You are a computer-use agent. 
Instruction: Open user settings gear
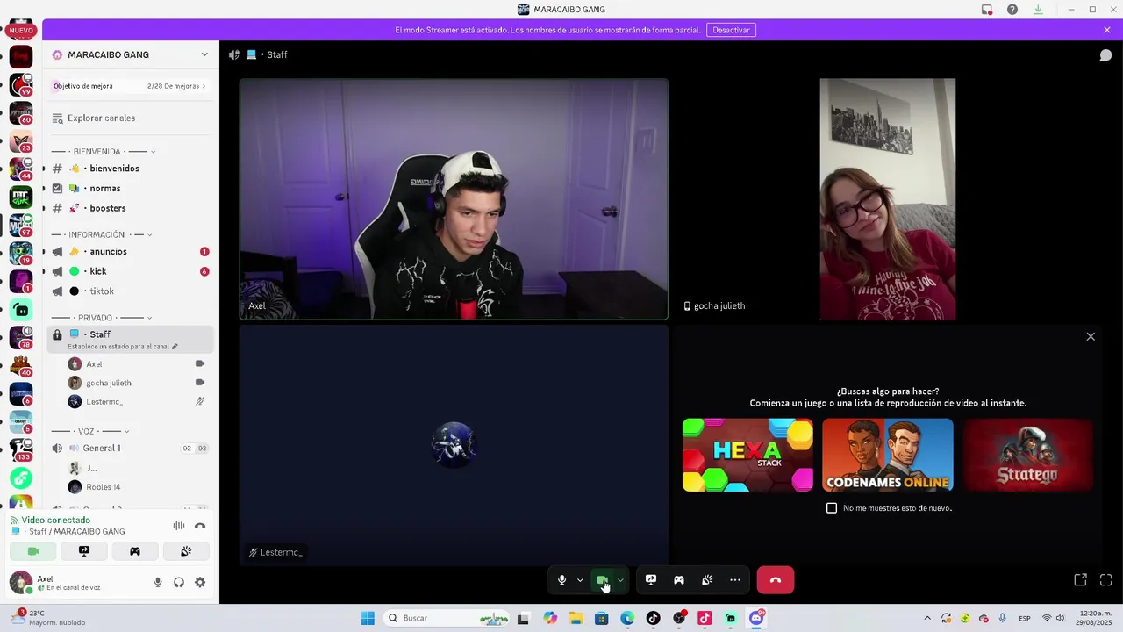(x=200, y=582)
